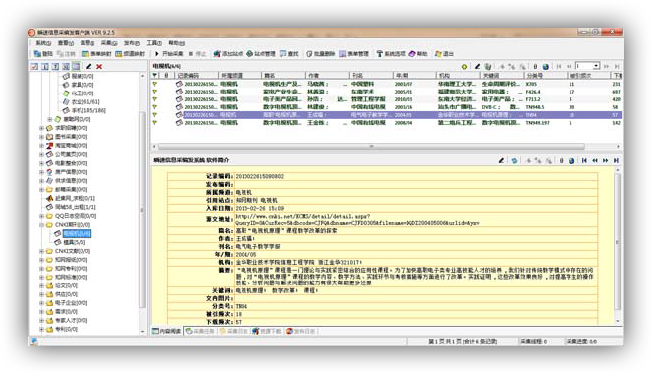Select the row with code TN948.5
The height and width of the screenshot is (374, 652).
tap(386, 107)
